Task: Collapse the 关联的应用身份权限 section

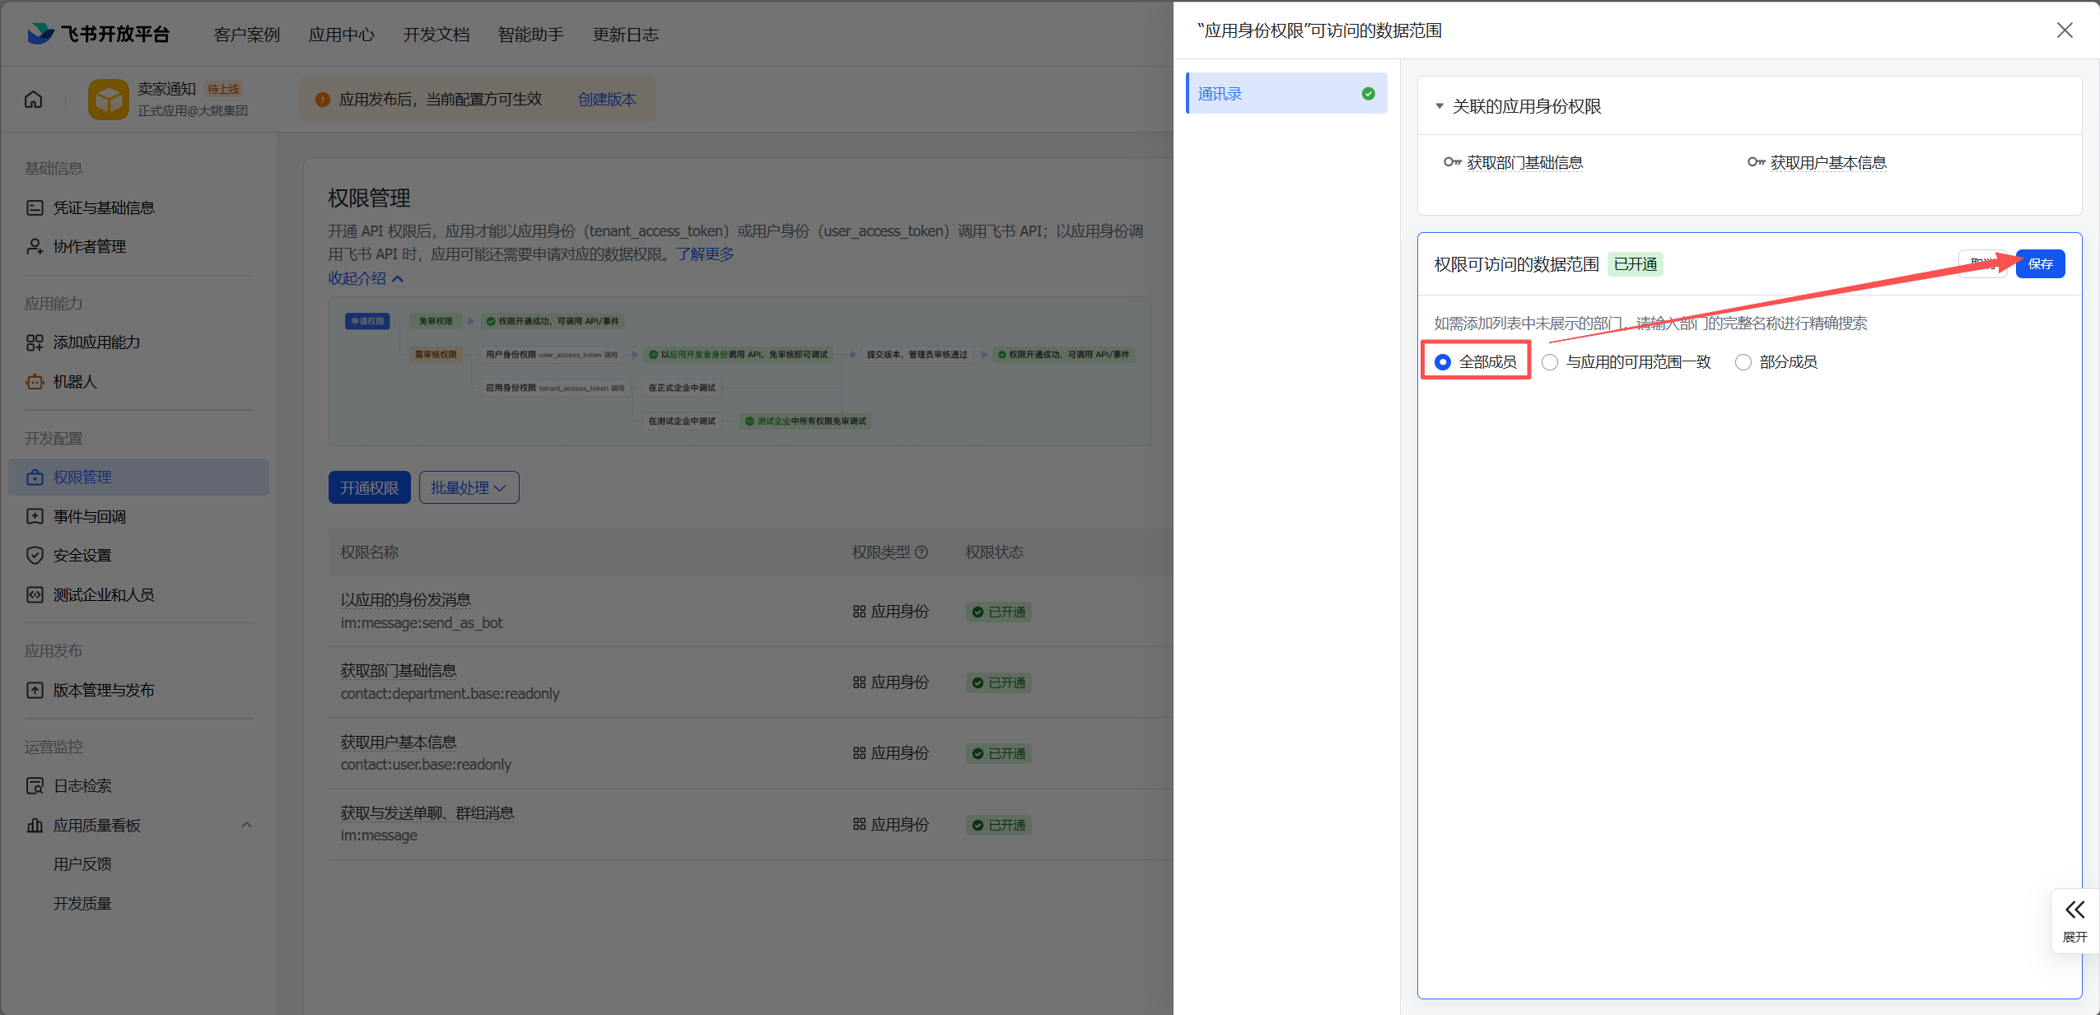Action: (x=1440, y=106)
